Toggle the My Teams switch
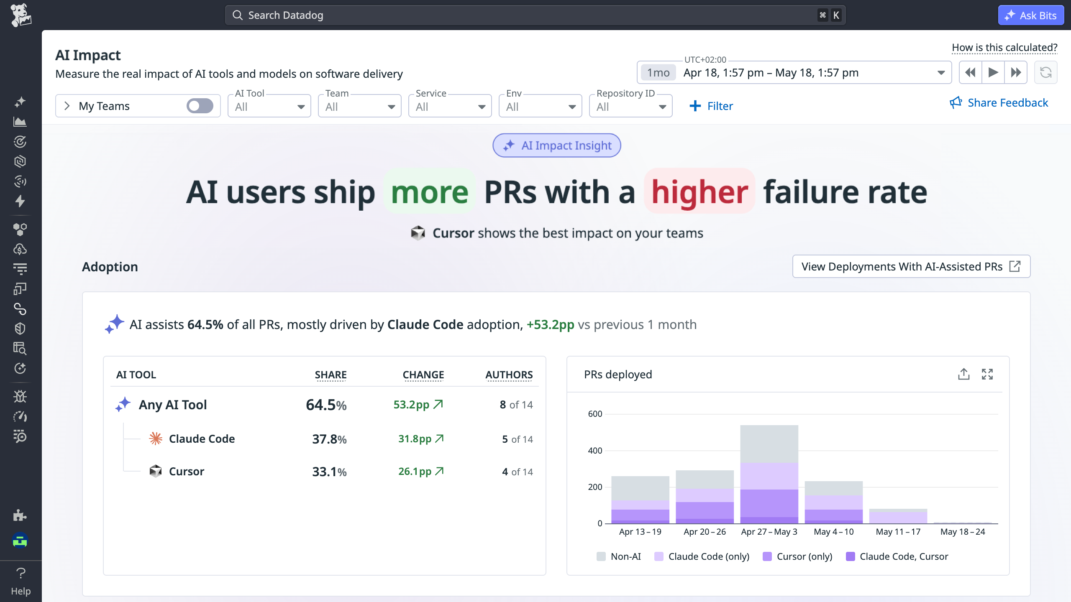Screen dimensions: 1071x602 coord(200,106)
